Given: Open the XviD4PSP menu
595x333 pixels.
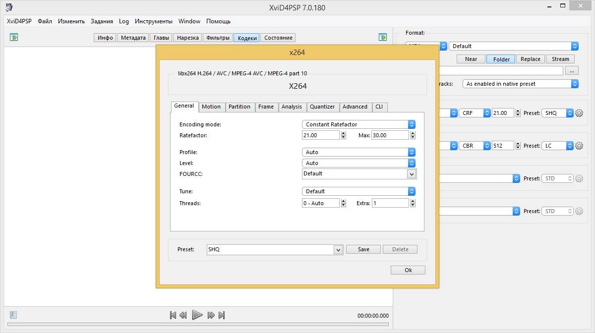Looking at the screenshot, I should [19, 21].
